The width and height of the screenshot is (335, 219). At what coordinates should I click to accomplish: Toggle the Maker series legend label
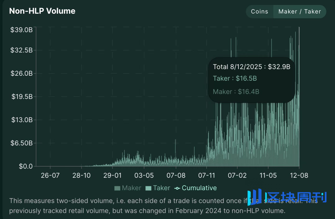click(132, 188)
